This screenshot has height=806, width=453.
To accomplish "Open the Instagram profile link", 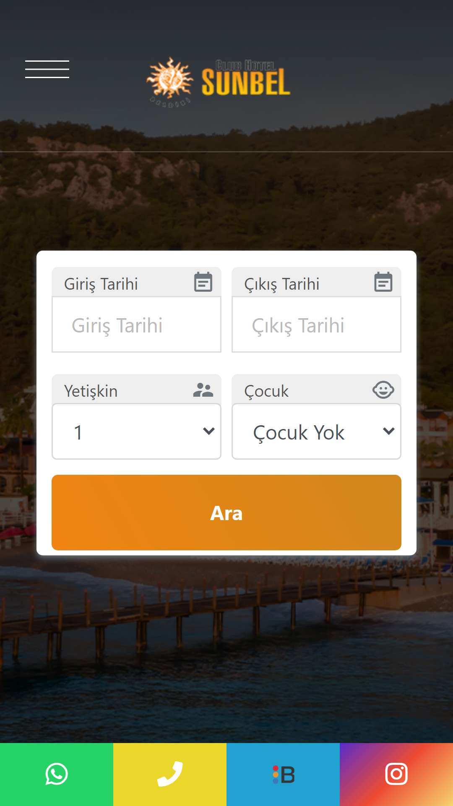I will tap(396, 774).
